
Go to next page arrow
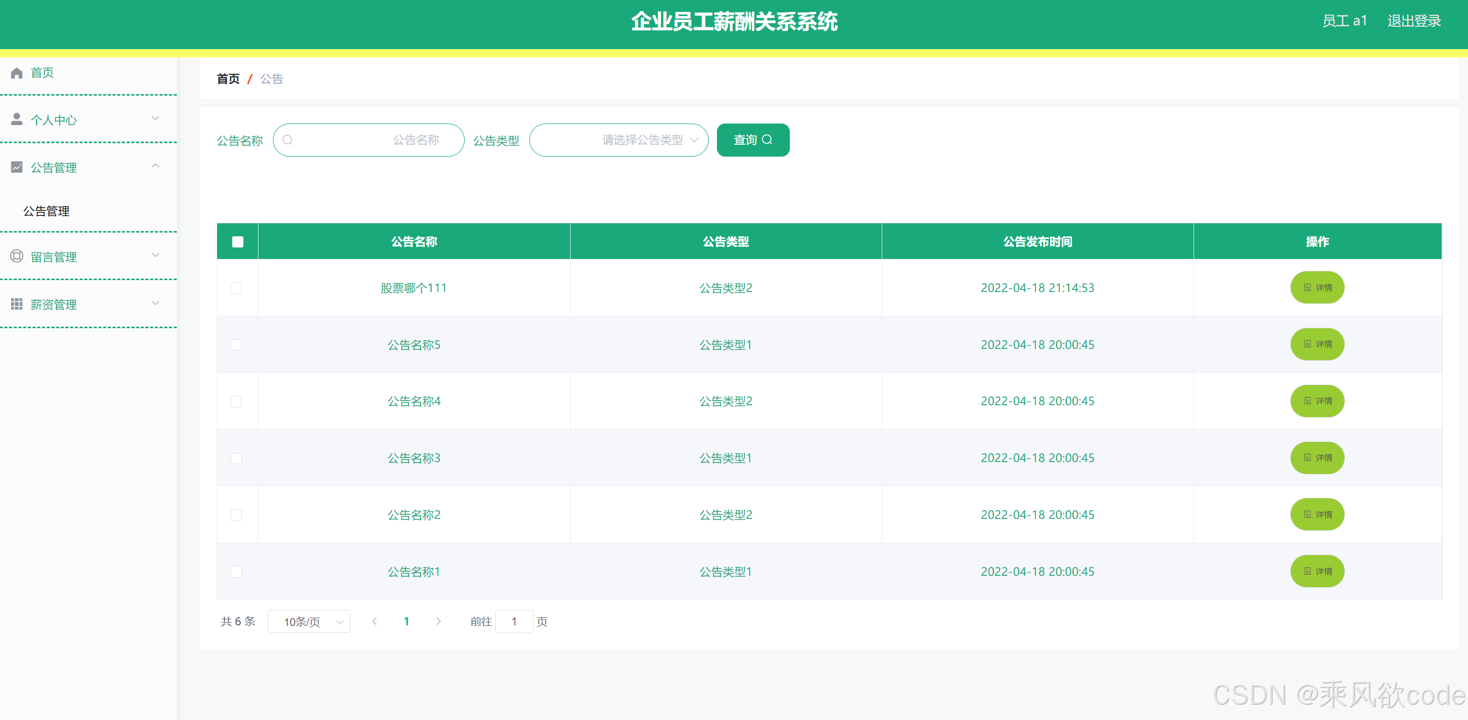(x=438, y=621)
